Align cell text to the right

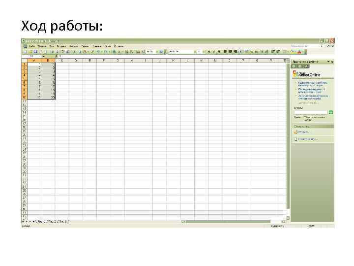pos(235,52)
